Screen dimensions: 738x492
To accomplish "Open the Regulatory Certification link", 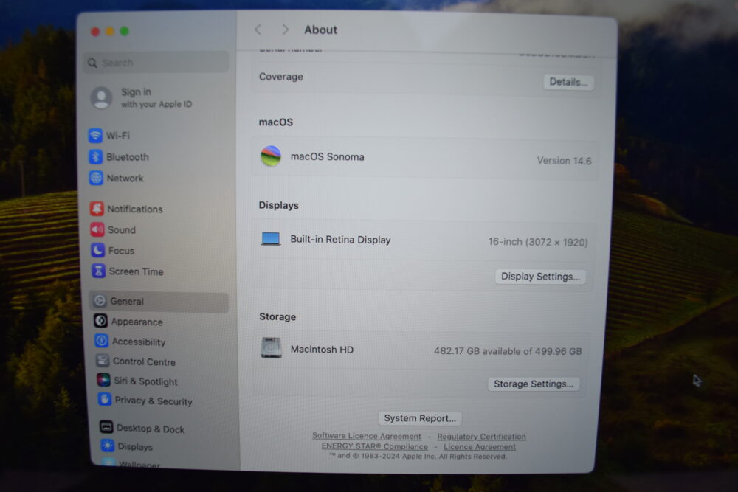I will [481, 437].
